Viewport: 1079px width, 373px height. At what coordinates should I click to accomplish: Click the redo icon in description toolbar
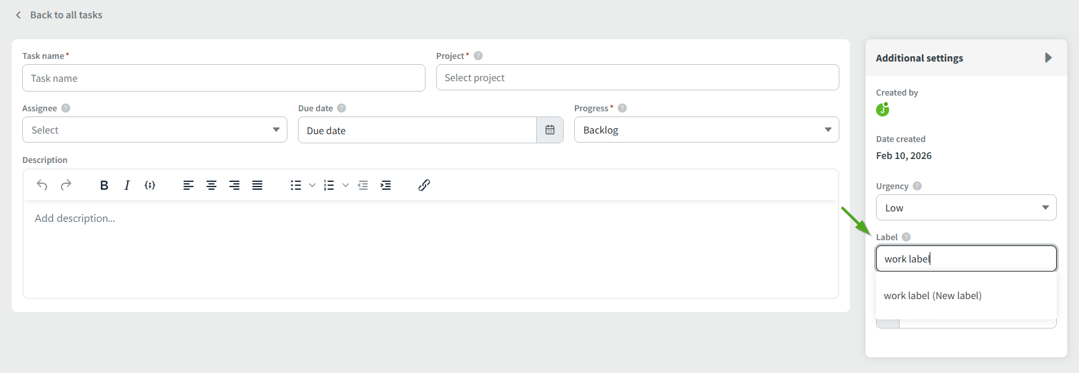65,185
